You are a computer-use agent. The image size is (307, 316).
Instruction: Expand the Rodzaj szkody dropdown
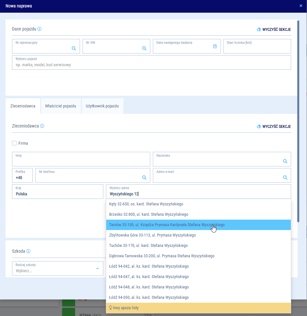[97, 269]
